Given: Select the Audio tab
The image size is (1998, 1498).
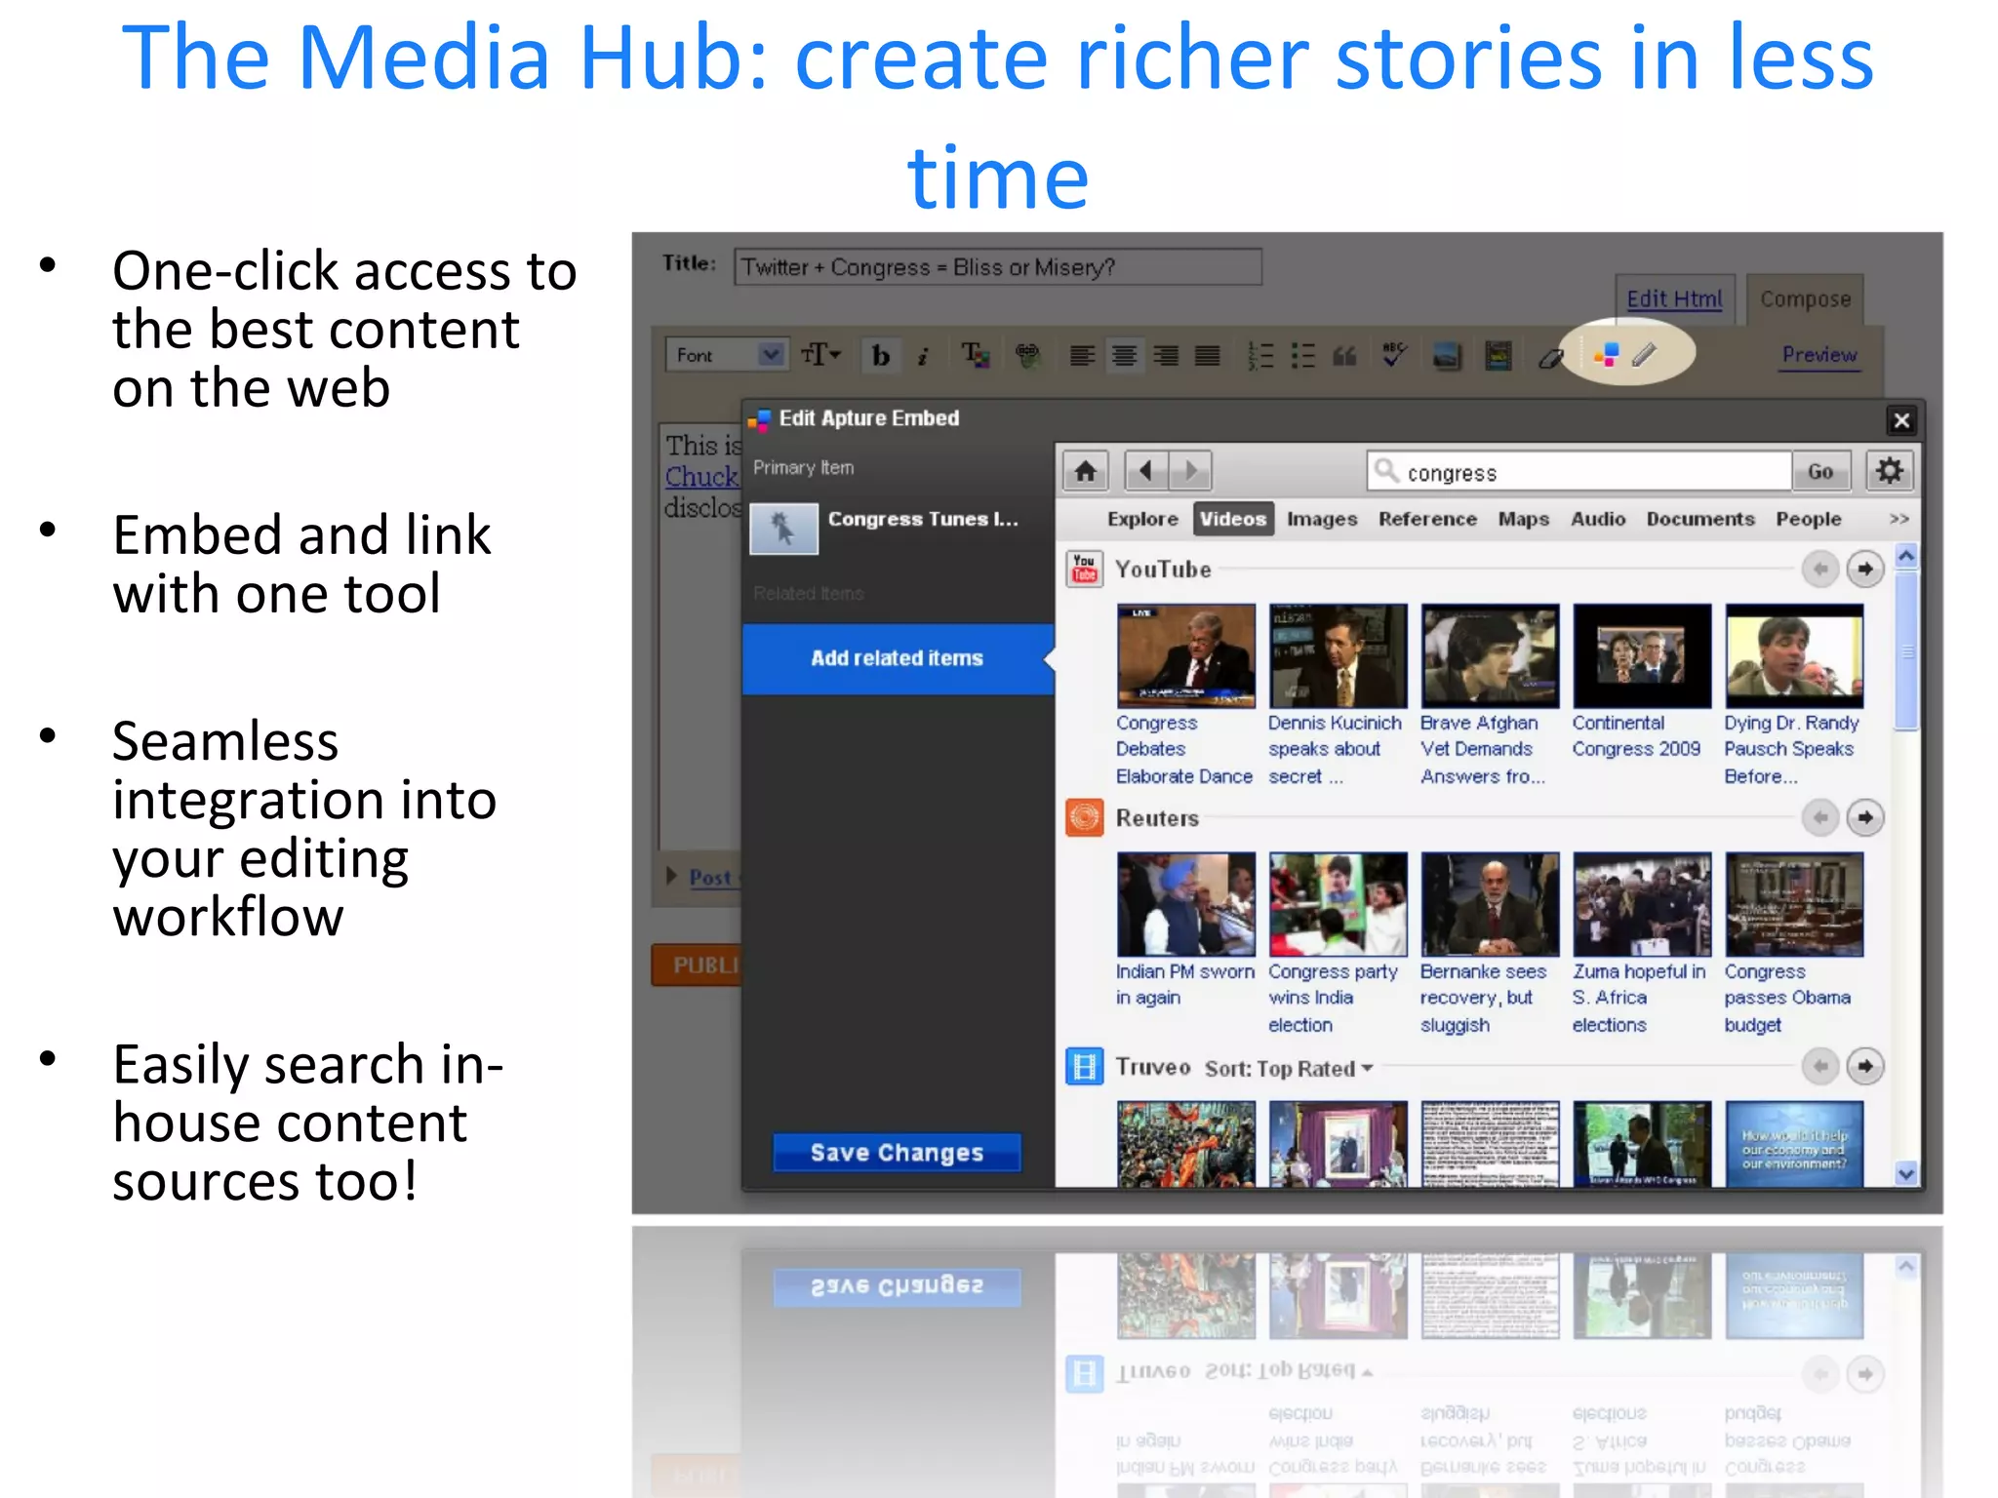Looking at the screenshot, I should pos(1598,519).
